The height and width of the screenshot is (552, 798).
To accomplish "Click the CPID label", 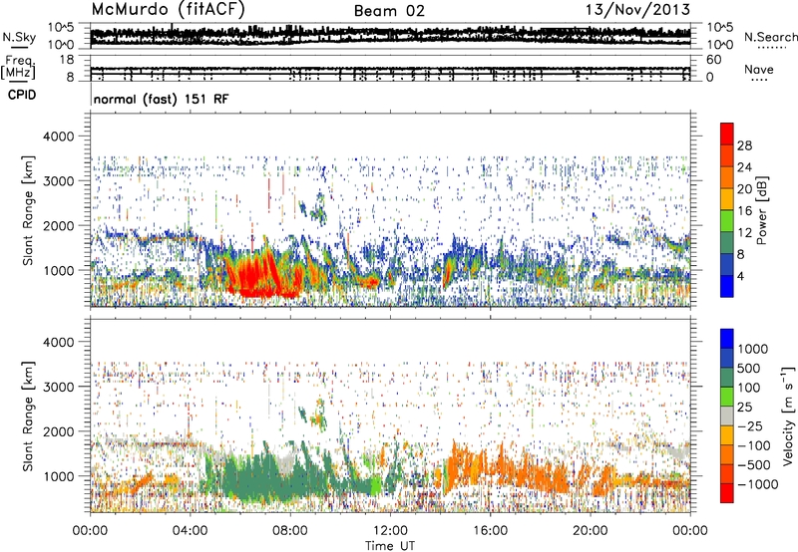I will (22, 95).
